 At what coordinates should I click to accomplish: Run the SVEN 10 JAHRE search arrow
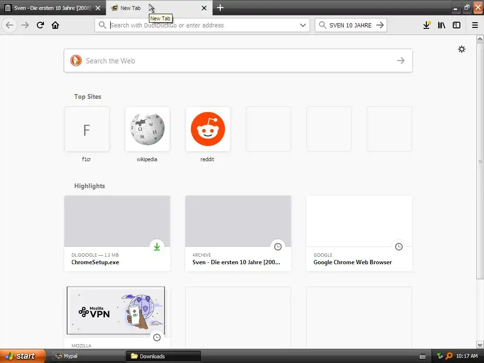(380, 25)
